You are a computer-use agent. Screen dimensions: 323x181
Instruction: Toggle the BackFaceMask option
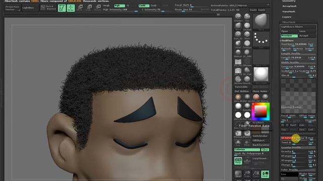tap(260, 145)
